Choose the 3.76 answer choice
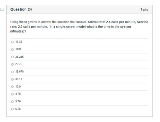Image resolution: width=160 pixels, height=122 pixels. coord(12,102)
